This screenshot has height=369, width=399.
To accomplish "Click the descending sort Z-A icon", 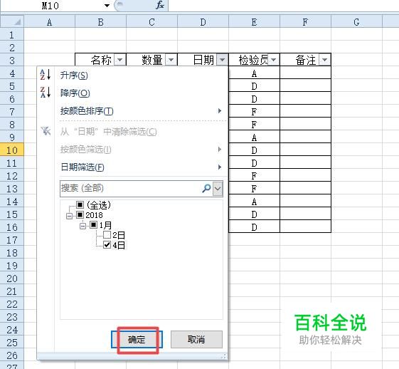I will click(46, 93).
